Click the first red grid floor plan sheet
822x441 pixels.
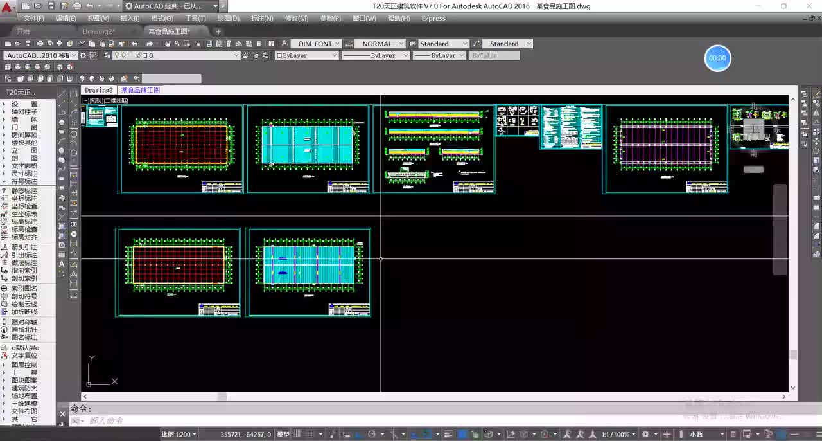pyautogui.click(x=180, y=149)
